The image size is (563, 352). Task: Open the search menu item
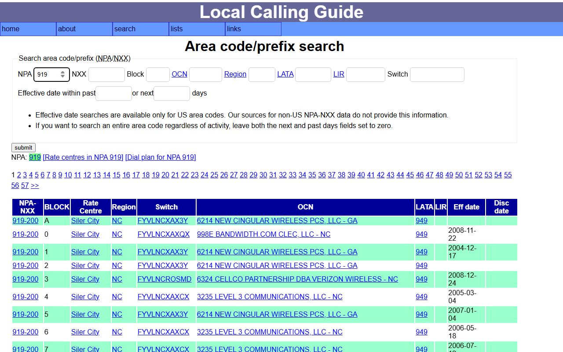pyautogui.click(x=141, y=29)
